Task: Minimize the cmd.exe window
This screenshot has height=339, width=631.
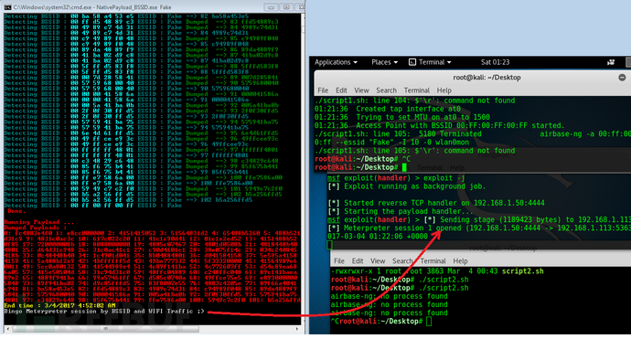Action: (x=272, y=7)
